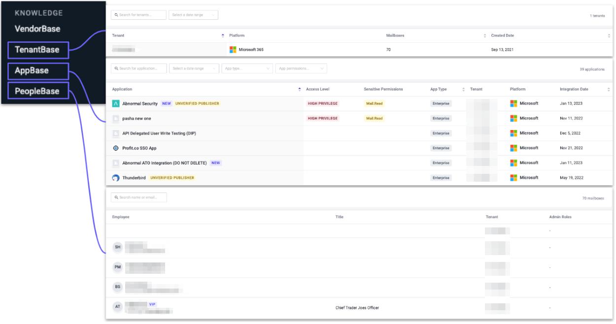The height and width of the screenshot is (324, 616).
Task: Click the API Delegated User Write Testing icon
Action: [x=116, y=133]
